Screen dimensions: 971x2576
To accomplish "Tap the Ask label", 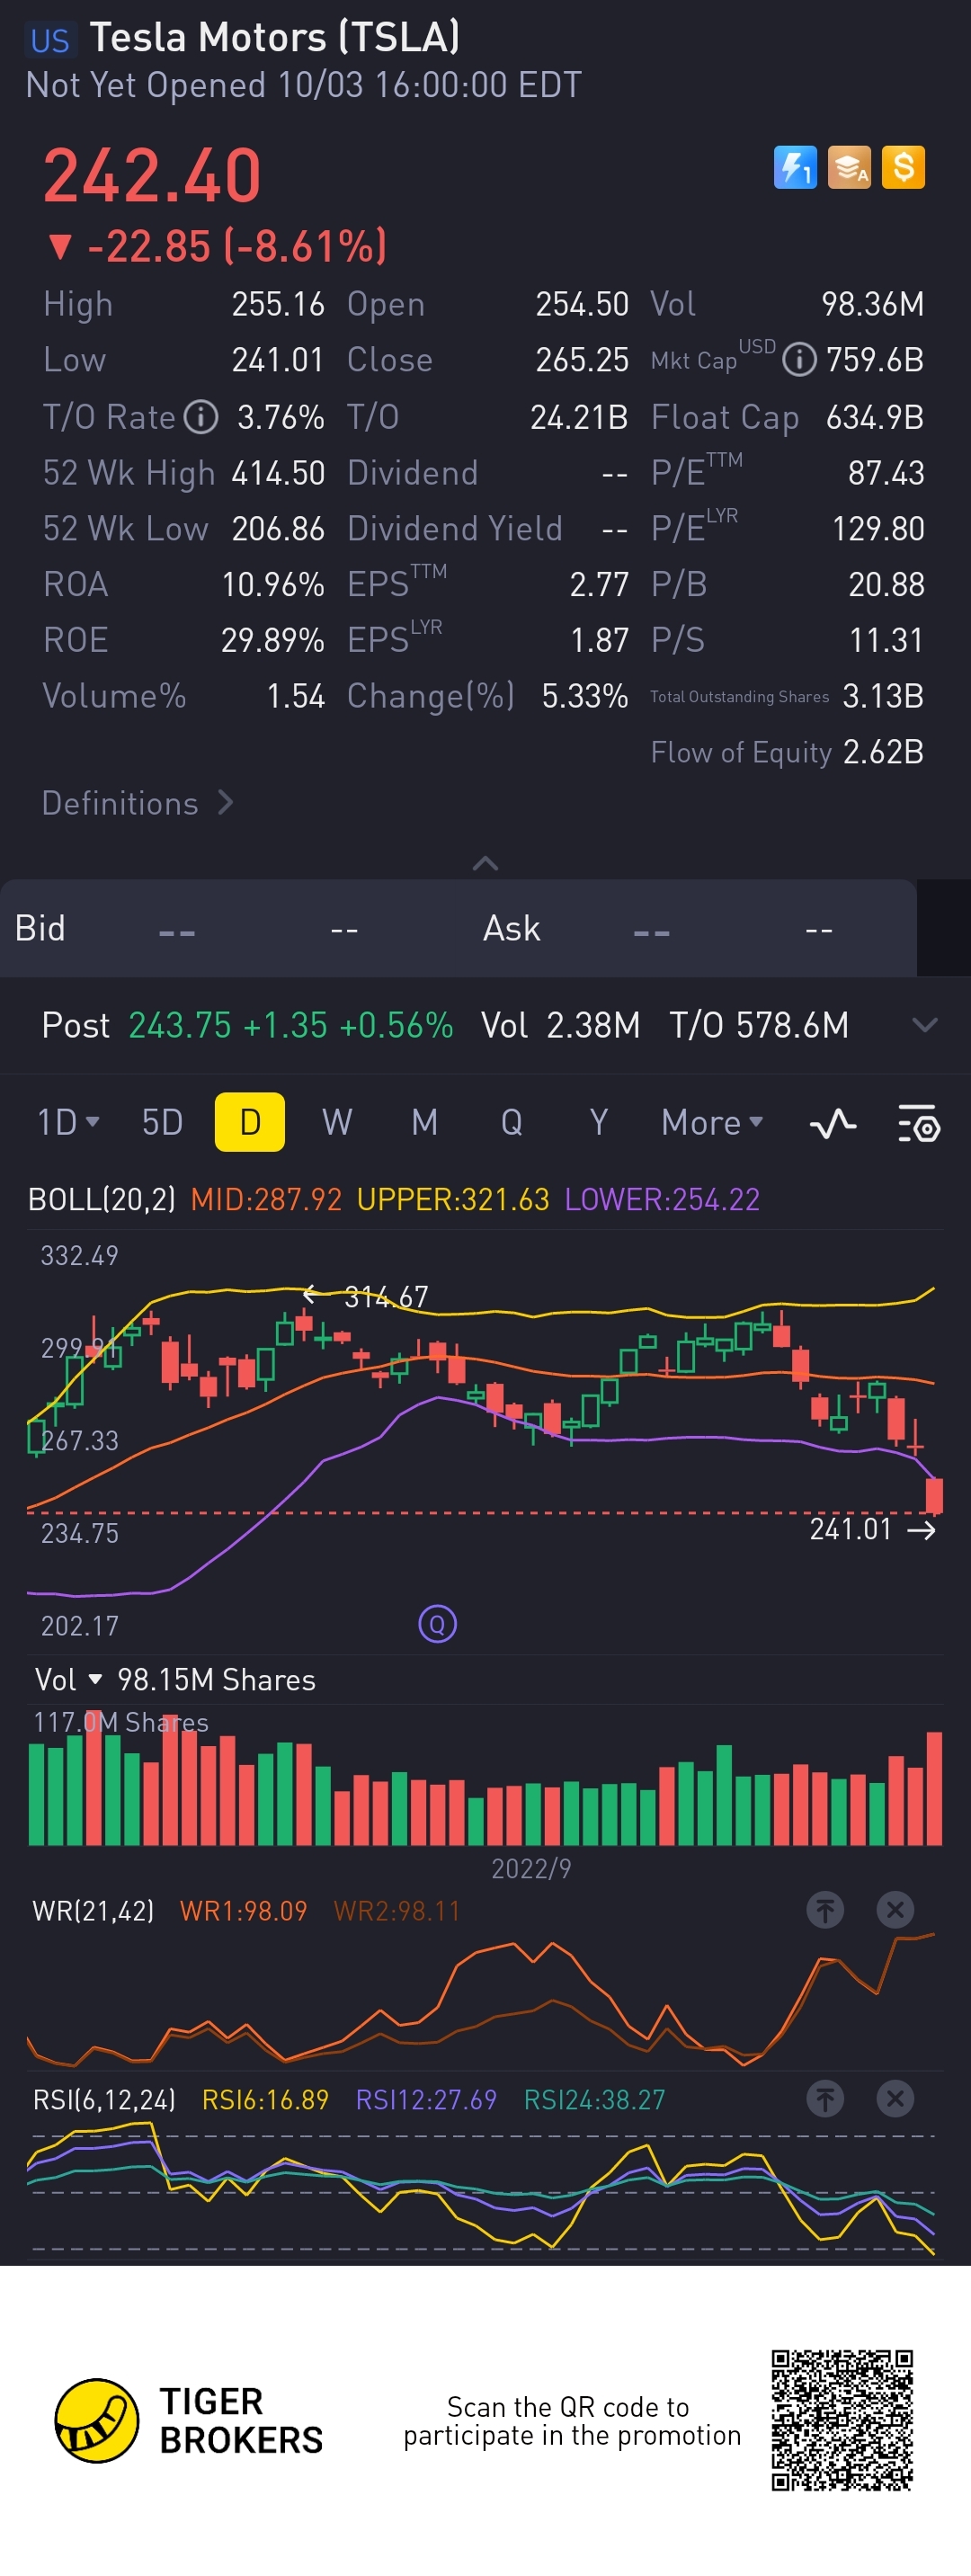I will 511,928.
